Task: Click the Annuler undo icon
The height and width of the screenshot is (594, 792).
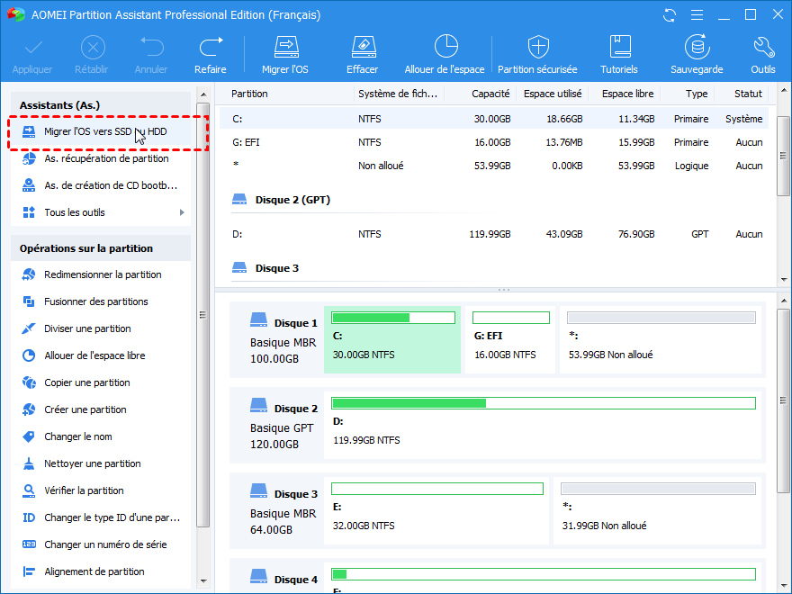Action: [x=151, y=47]
